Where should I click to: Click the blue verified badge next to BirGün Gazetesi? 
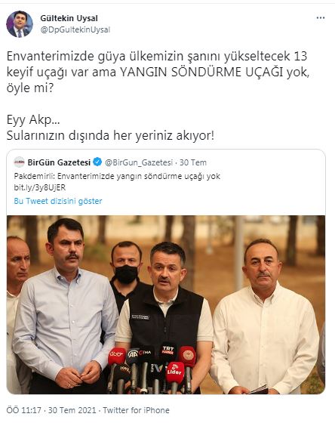click(97, 162)
